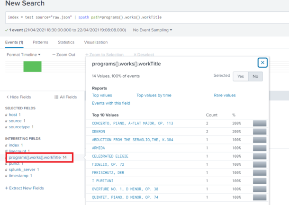
Task: Open the Format Timeline dropdown
Action: 24,55
